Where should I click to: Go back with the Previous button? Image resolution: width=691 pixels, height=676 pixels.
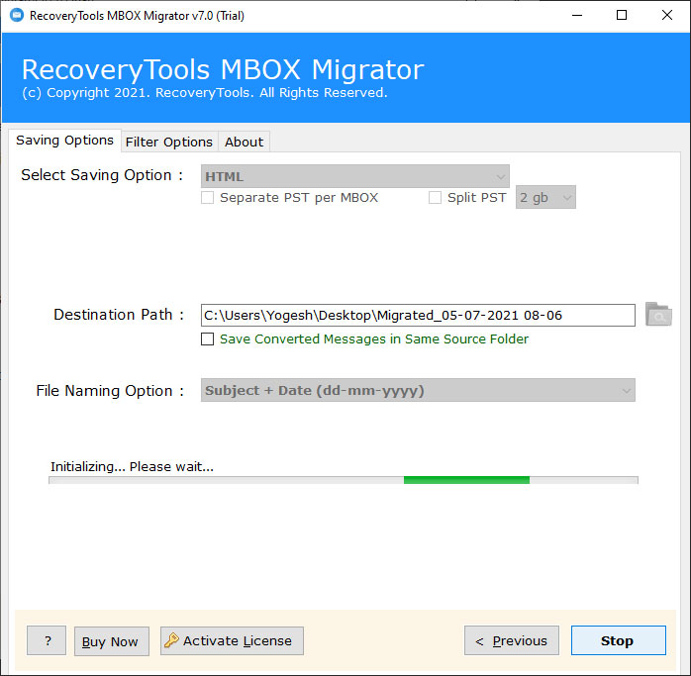512,640
